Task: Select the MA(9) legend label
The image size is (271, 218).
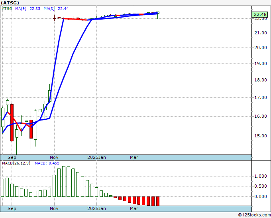Action: 21,9
